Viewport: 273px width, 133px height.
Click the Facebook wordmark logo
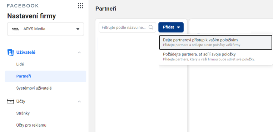tap(23, 6)
